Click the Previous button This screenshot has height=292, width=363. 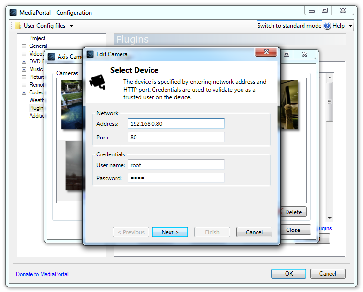pyautogui.click(x=131, y=232)
